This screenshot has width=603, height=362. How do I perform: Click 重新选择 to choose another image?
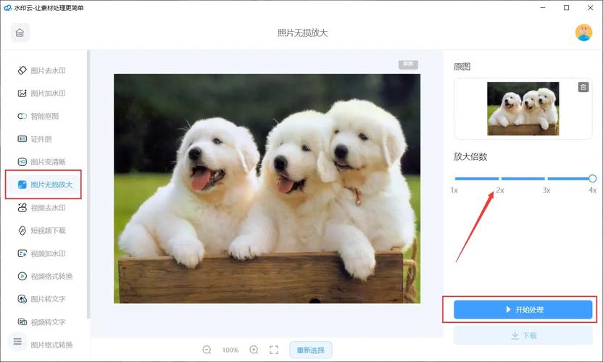(x=311, y=350)
